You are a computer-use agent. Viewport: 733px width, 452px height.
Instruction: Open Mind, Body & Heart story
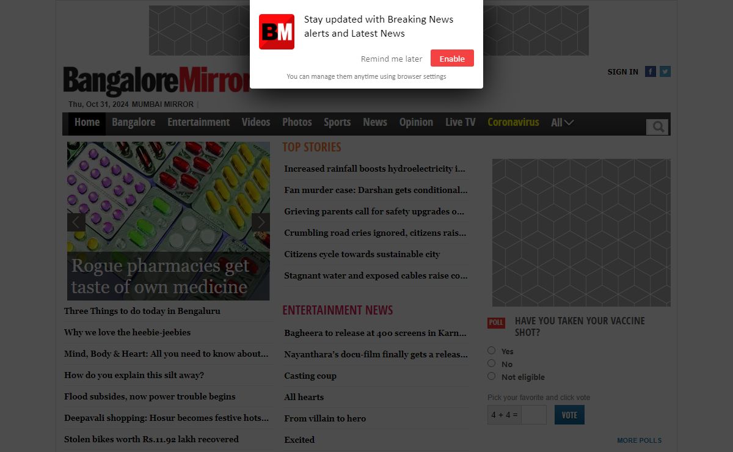tap(167, 354)
